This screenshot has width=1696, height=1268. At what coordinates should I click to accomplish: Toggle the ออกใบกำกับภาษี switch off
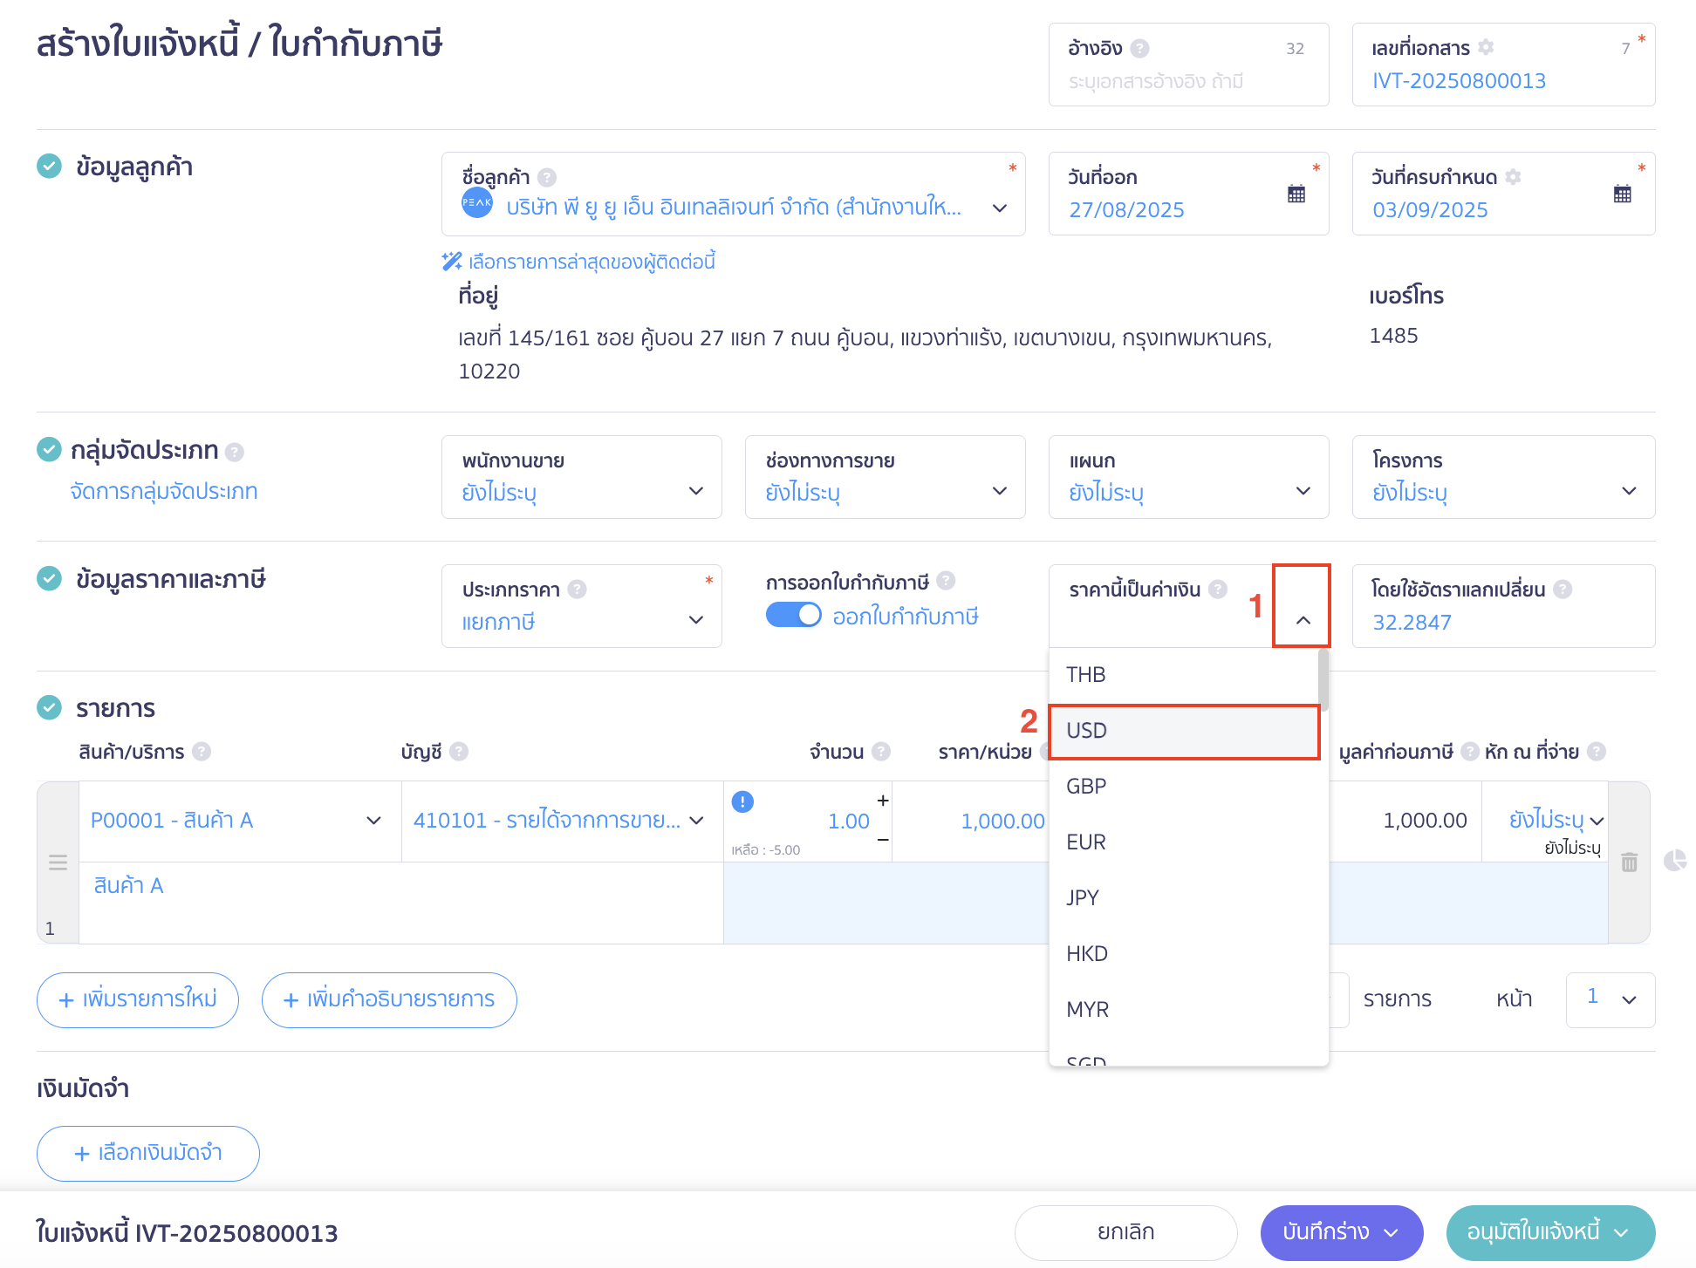[793, 616]
